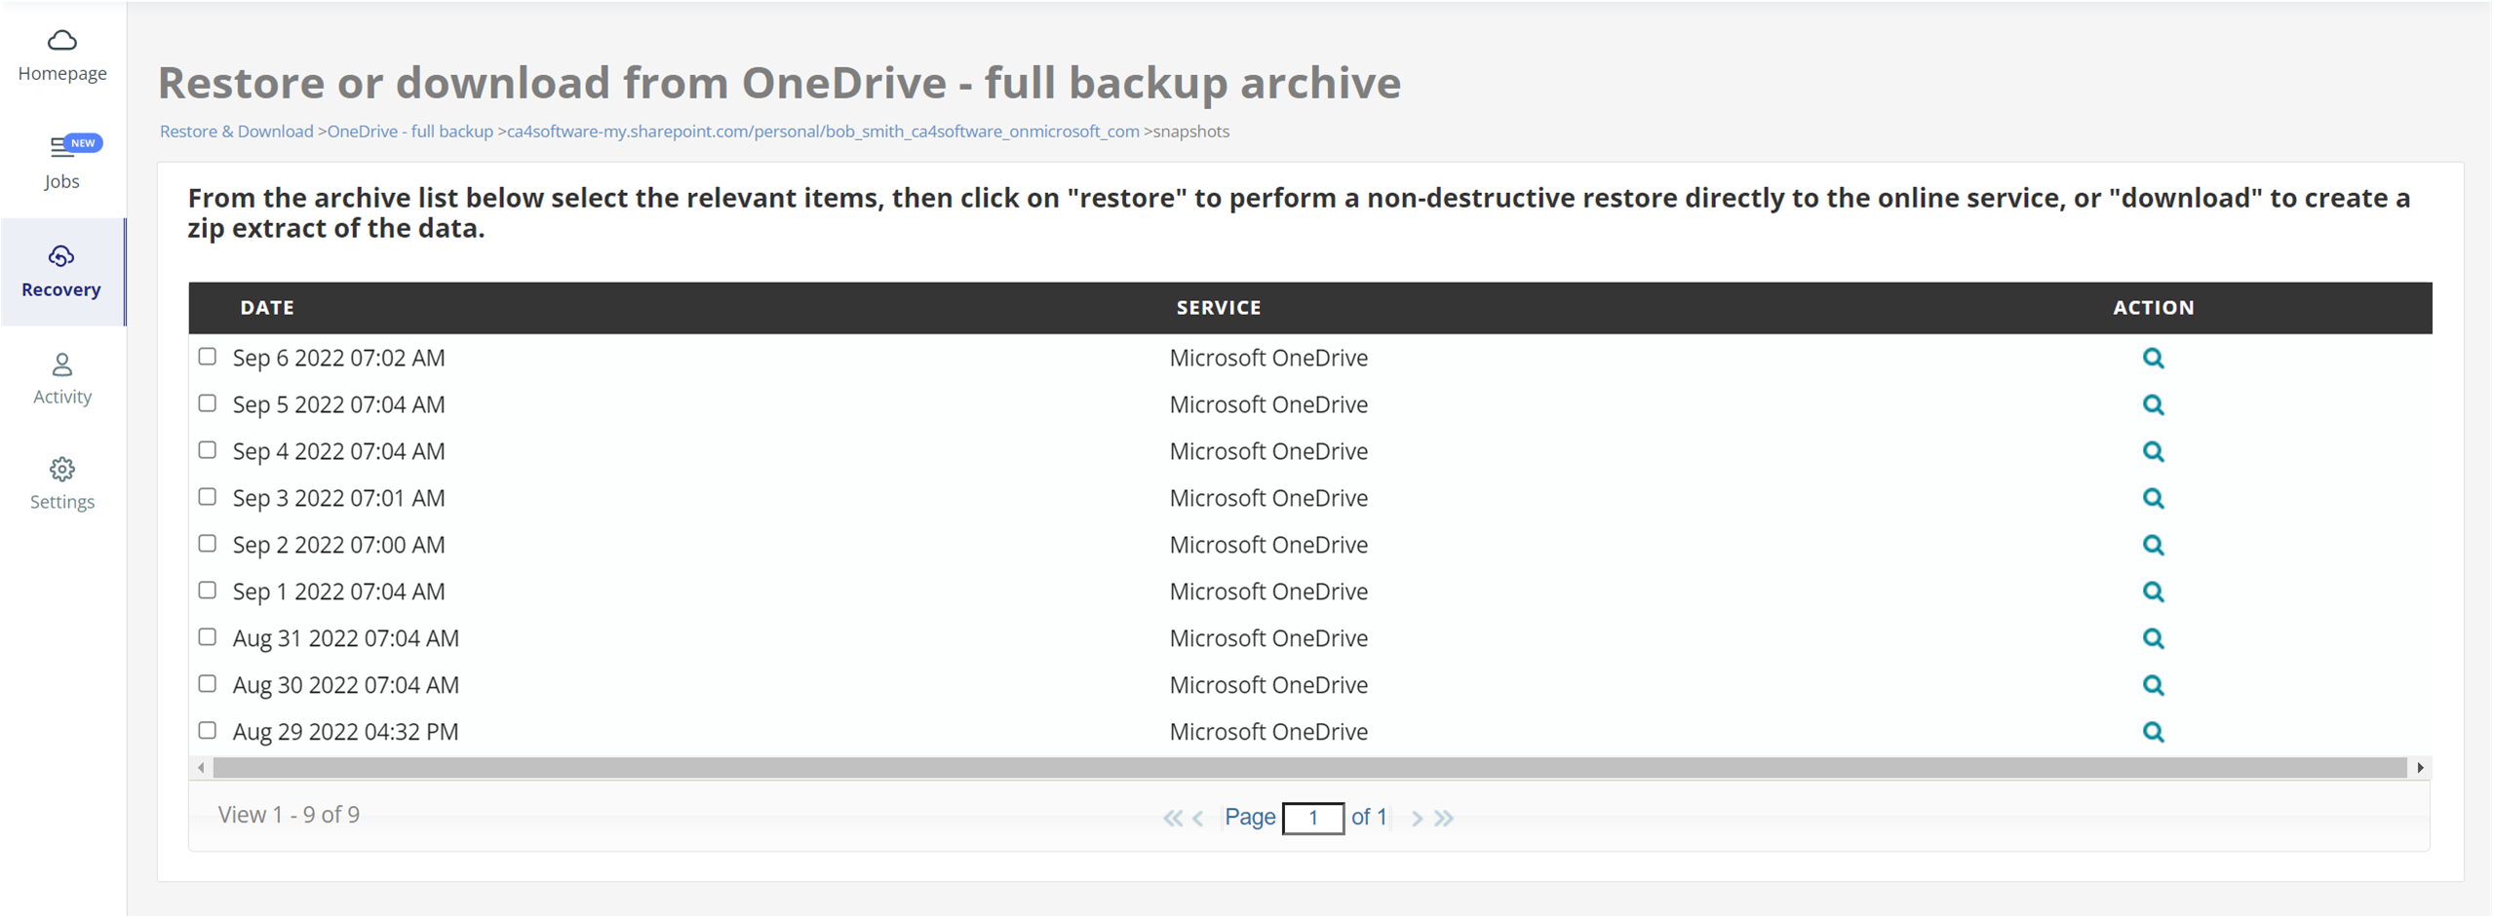Check the Aug 29 2022 04:32 PM row
Viewport: 2493px width, 917px height.
pos(207,731)
